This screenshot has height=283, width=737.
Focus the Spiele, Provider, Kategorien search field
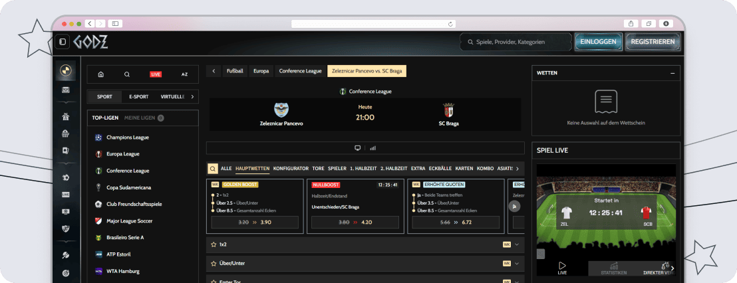coord(516,42)
